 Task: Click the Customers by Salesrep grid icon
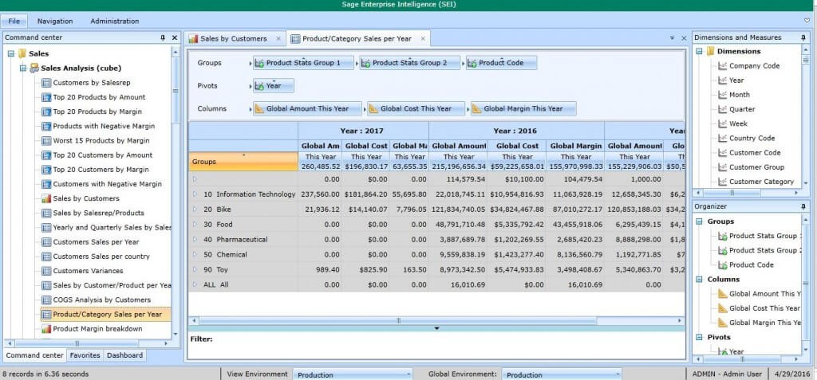(46, 83)
